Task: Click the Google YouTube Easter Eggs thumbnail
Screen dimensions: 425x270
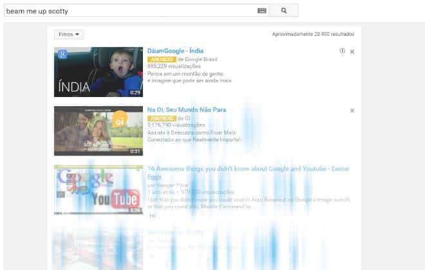Action: tap(99, 190)
